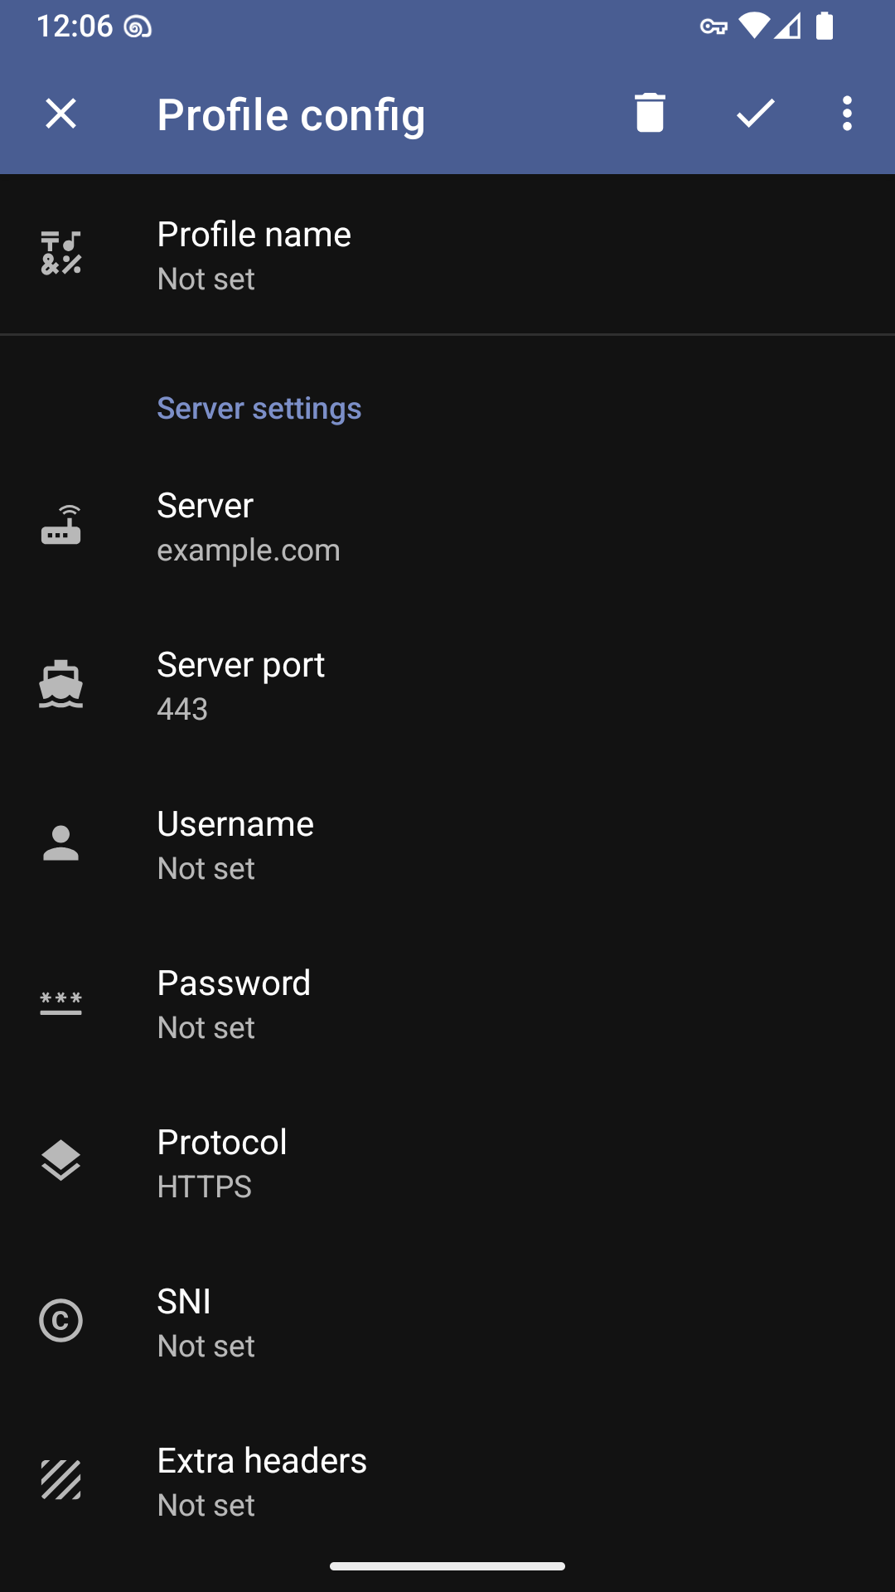
Task: Open the Password setting
Action: click(447, 1003)
